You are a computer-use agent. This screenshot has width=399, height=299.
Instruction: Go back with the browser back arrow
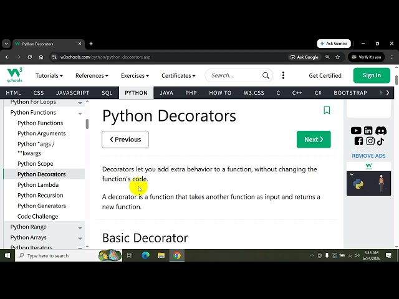[x=7, y=57]
